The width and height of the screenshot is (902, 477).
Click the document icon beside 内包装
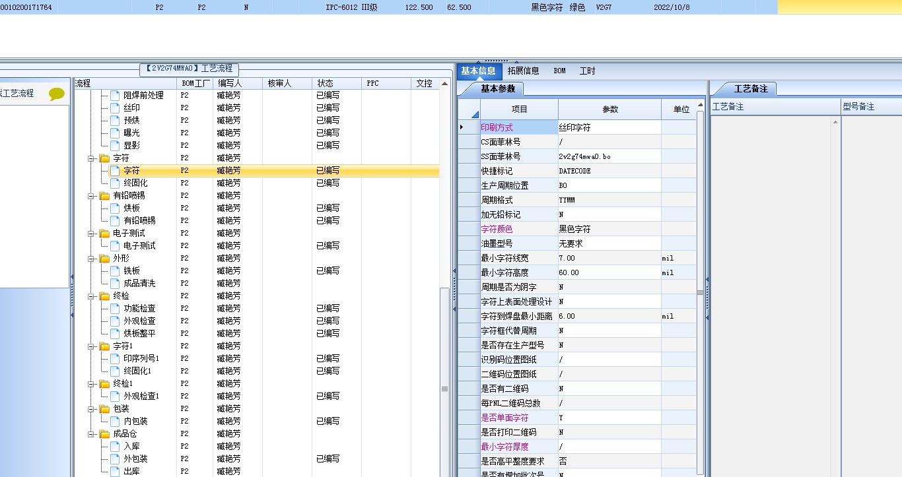click(x=116, y=421)
